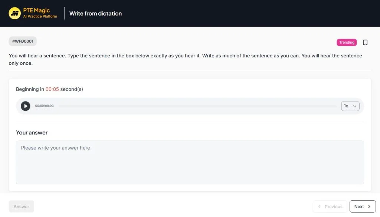Click the PTE Magic logo icon
The height and width of the screenshot is (217, 380).
click(x=15, y=13)
